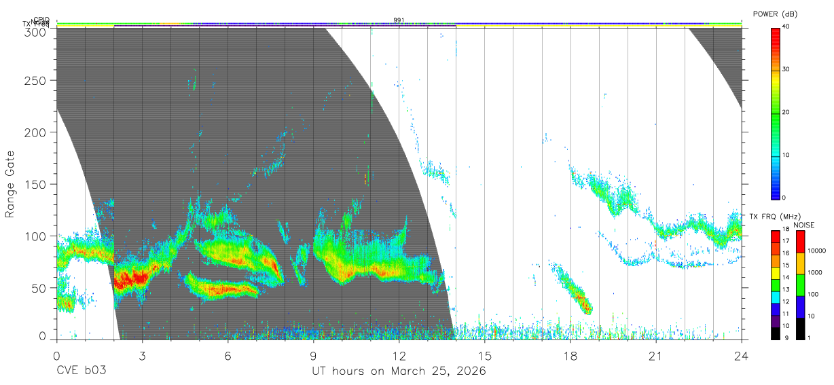Click the '24' tick on the UT hours axis

tap(741, 356)
